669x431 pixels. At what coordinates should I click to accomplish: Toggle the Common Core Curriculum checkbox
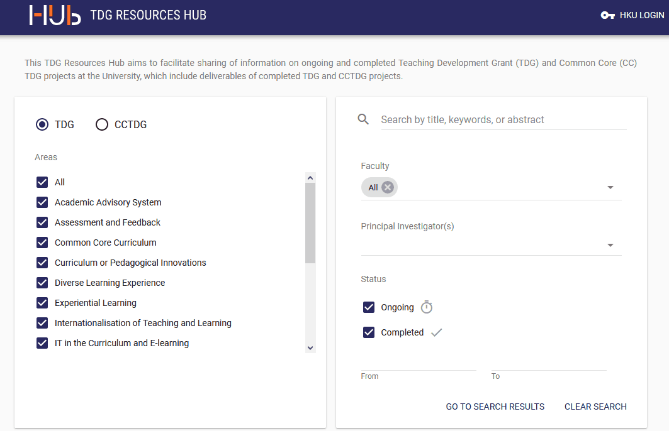click(42, 243)
